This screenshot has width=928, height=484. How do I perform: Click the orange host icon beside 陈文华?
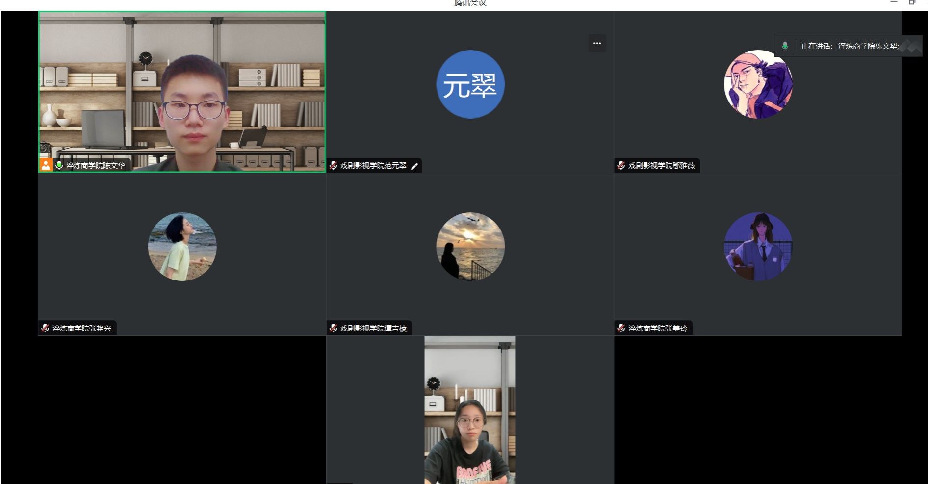(46, 165)
